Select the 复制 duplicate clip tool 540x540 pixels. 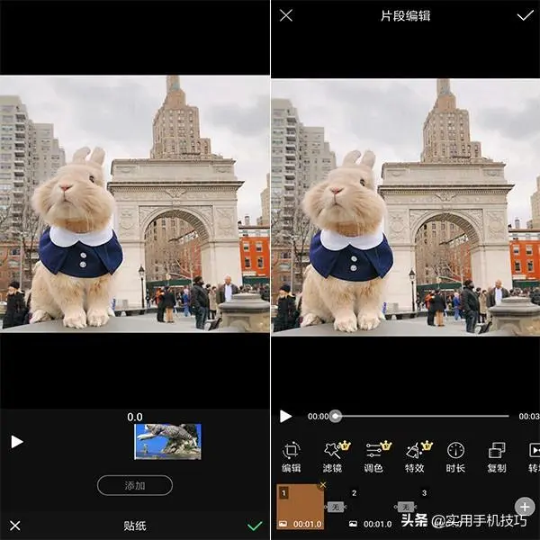tap(497, 456)
